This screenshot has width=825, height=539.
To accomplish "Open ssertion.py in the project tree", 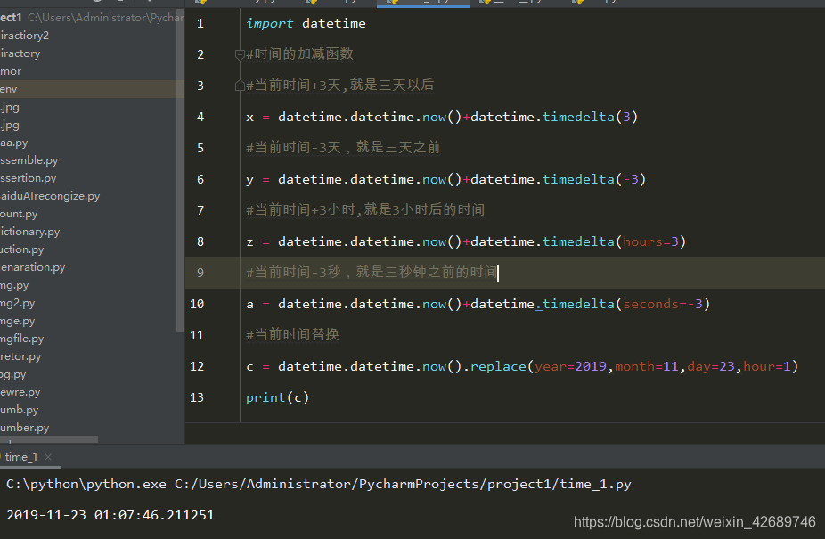I will point(28,178).
